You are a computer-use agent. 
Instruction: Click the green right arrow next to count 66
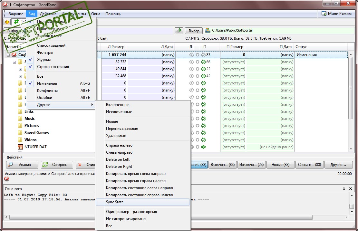click(x=203, y=62)
